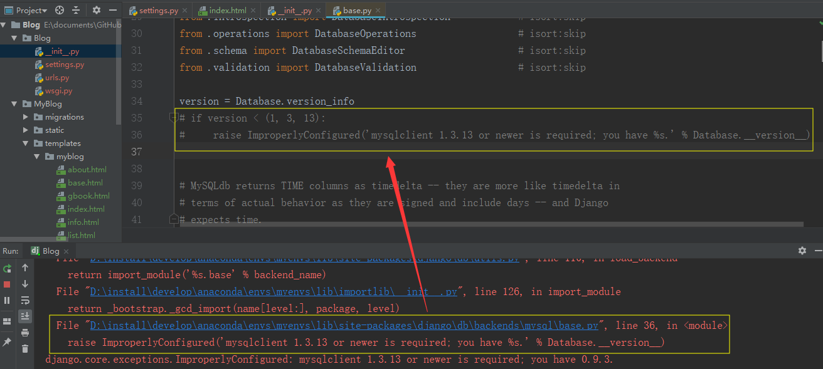Click 'return import_module' console line
Viewport: 823px width, 369px height.
point(197,275)
